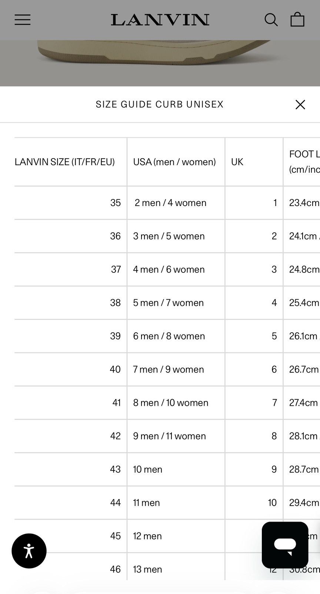The image size is (320, 594).
Task: Open the chat support bubble
Action: pos(285,545)
